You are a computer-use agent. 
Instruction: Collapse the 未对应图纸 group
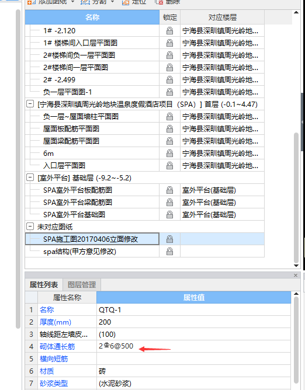(30, 227)
